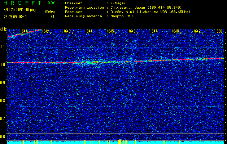The height and width of the screenshot is (144, 227).
Task: Click the 1642 time marker
Action: point(45,31)
